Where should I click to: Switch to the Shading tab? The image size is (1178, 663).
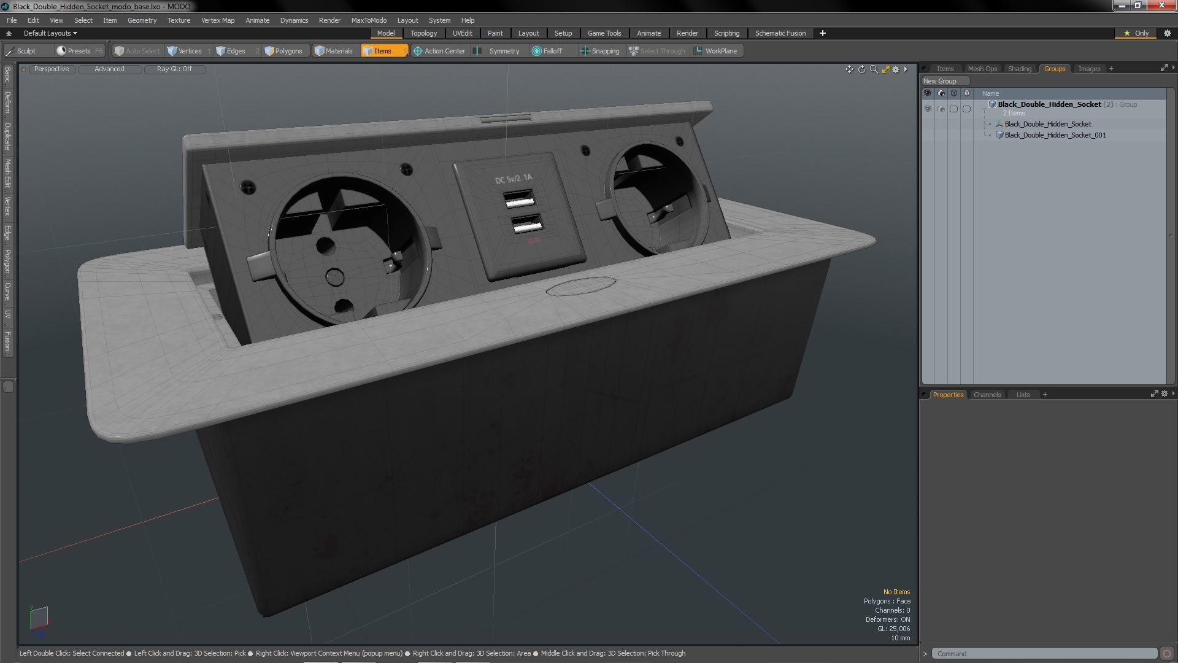tap(1020, 69)
